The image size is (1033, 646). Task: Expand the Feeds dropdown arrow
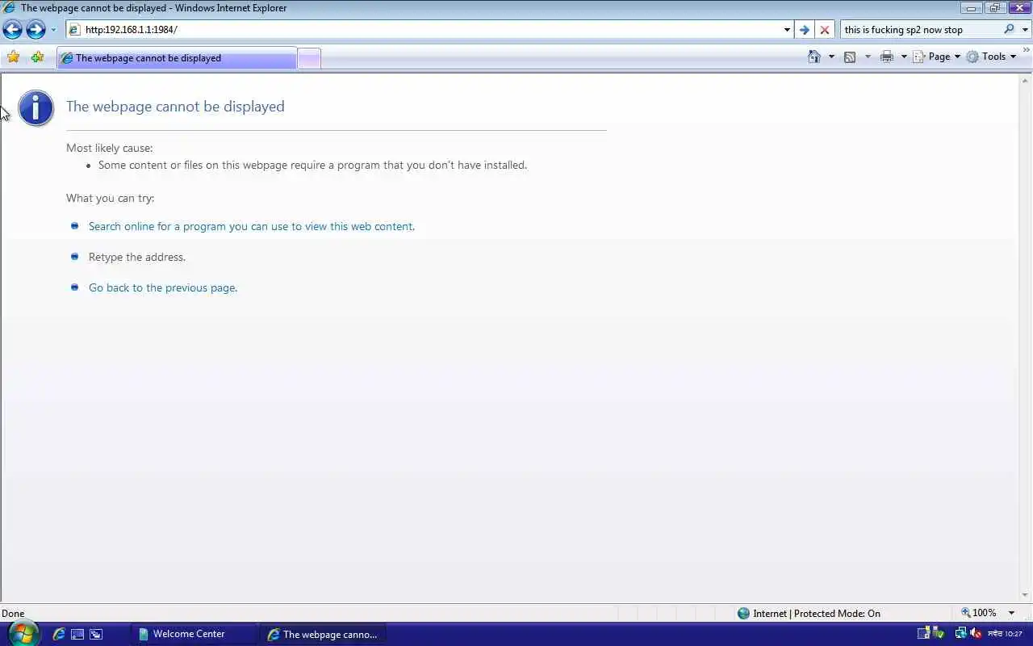pyautogui.click(x=868, y=57)
